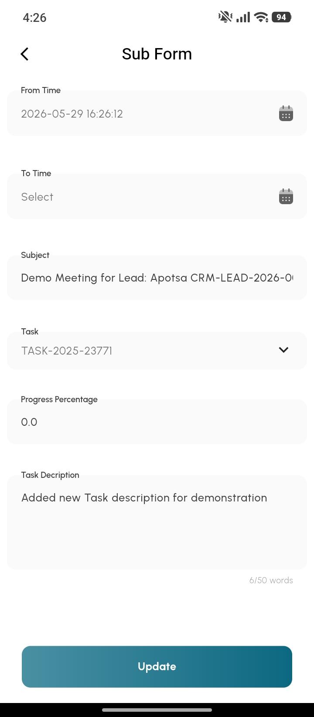This screenshot has height=717, width=314.
Task: Tap the cellular signal bars icon
Action: (x=243, y=17)
